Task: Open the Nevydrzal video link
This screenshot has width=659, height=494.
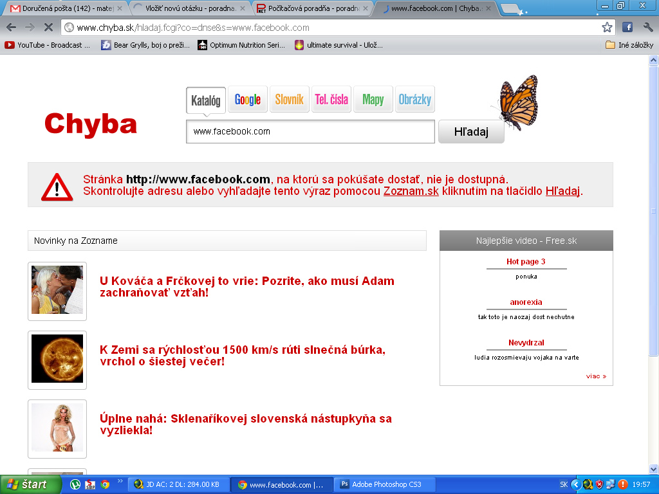Action: (x=526, y=343)
